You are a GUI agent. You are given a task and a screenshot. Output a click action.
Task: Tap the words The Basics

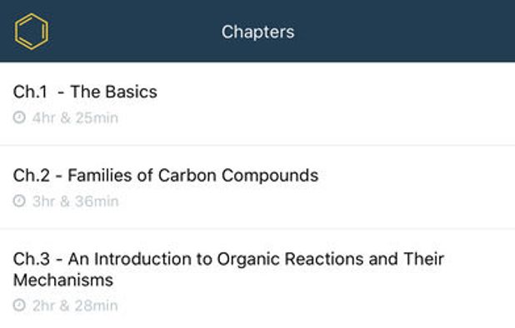113,92
